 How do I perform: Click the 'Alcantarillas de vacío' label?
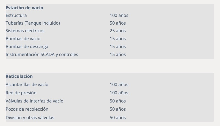pyautogui.click(x=27, y=84)
